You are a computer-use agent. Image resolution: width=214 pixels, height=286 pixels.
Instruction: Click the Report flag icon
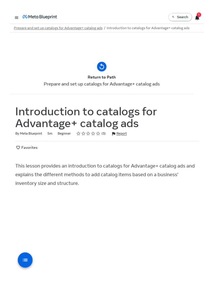click(x=113, y=134)
